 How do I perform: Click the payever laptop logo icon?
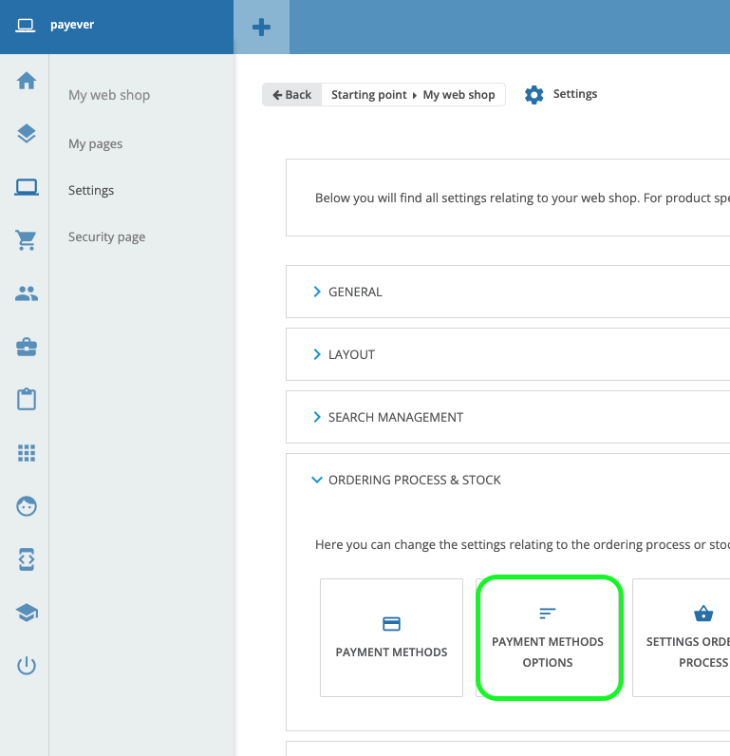point(25,25)
